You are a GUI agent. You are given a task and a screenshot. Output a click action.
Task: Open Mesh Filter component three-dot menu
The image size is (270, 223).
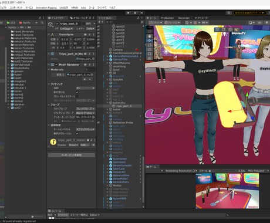(93, 54)
